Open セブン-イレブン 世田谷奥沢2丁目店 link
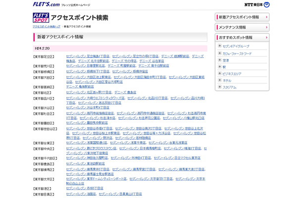This screenshot has height=198, width=302. pos(138,129)
